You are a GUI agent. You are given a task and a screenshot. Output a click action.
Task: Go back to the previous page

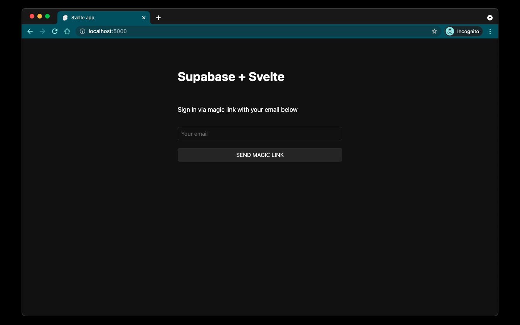point(30,31)
